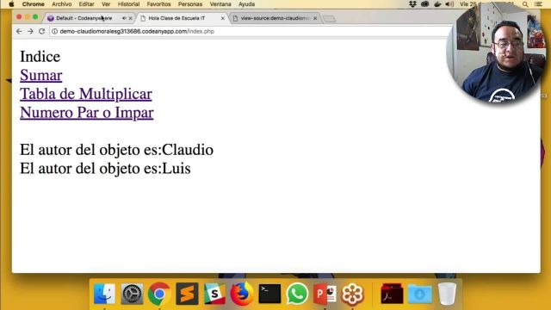Open PowerPoint from the Dock

[x=325, y=294]
